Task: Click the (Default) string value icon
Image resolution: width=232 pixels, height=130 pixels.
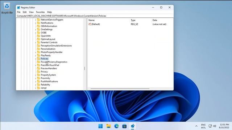Action: [x=90, y=24]
